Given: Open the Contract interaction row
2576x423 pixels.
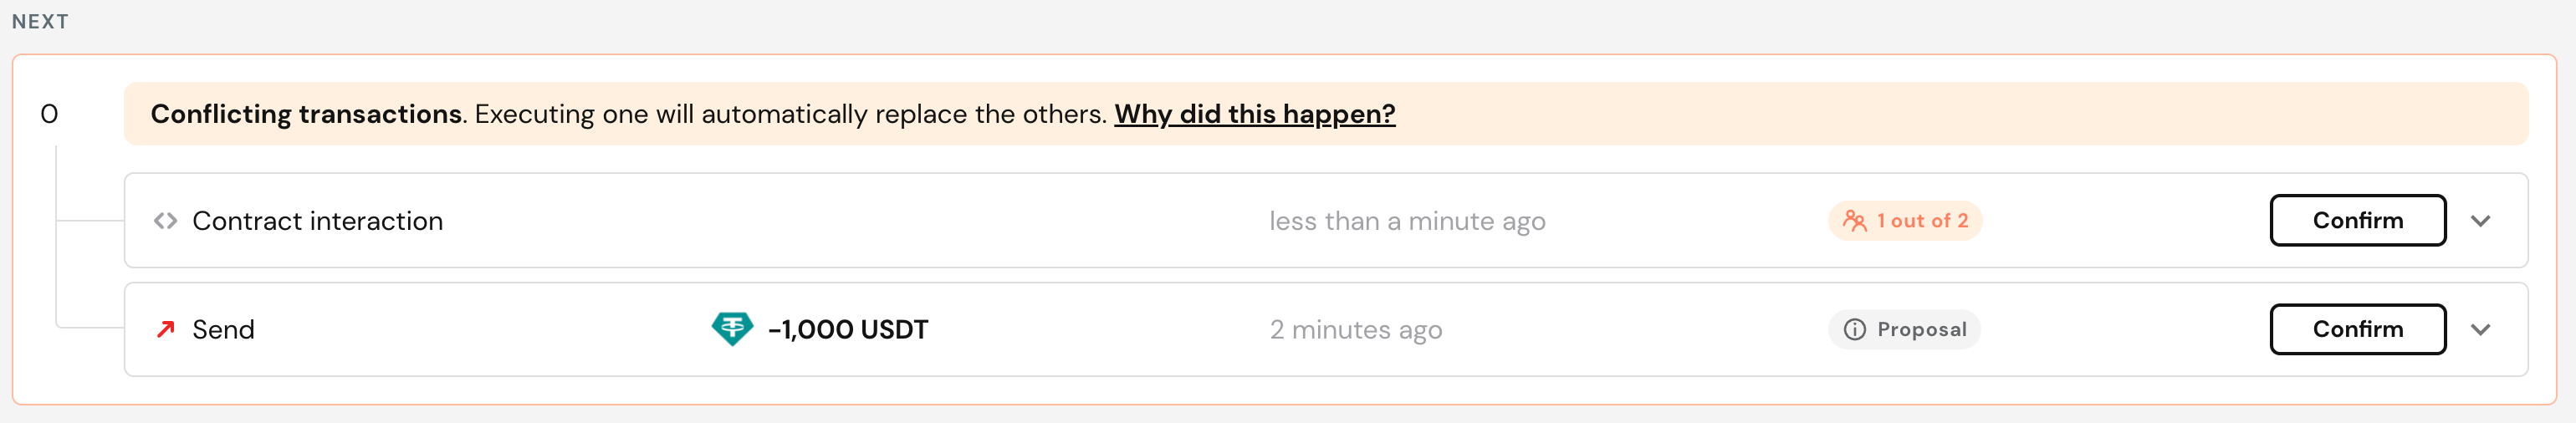Looking at the screenshot, I should pos(1326,220).
